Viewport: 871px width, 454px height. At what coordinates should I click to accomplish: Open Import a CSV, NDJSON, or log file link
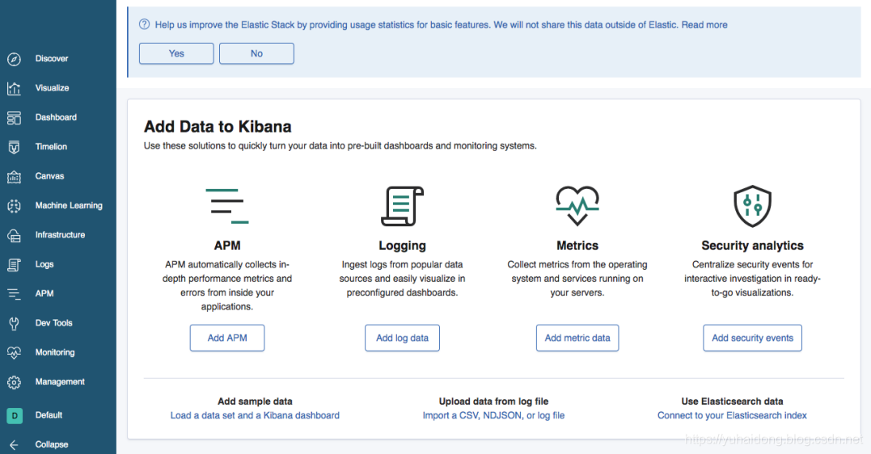[x=493, y=415]
